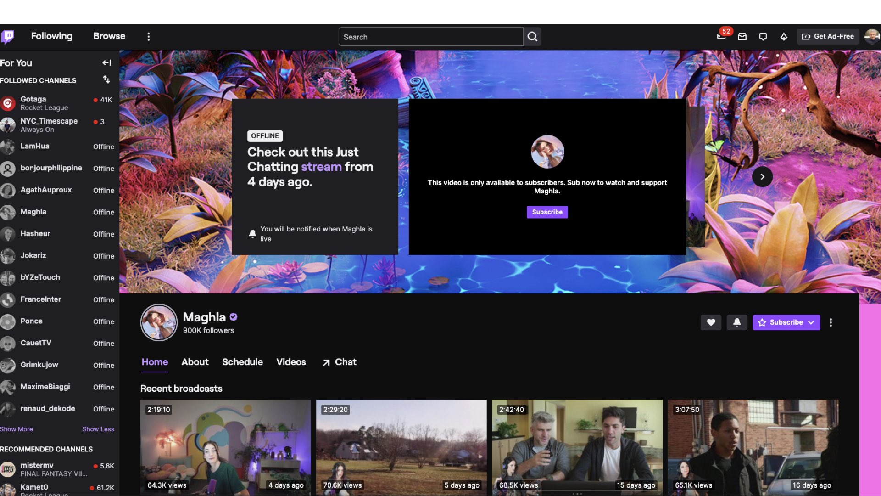The height and width of the screenshot is (496, 881).
Task: Open the Bits diamond icon
Action: 784,37
